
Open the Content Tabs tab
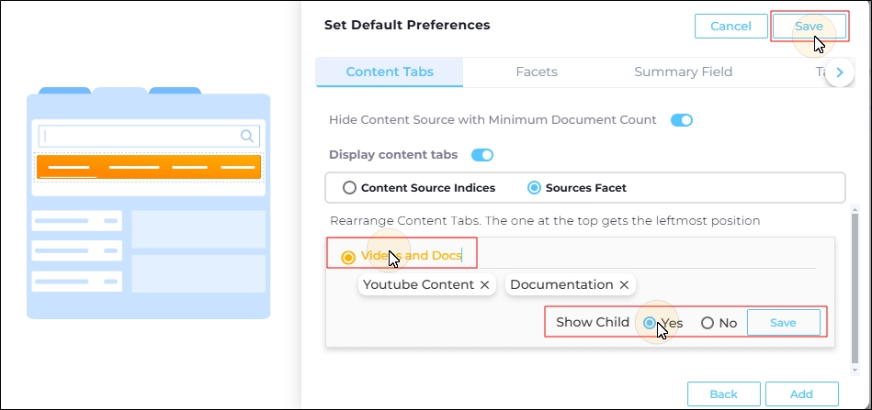[390, 72]
